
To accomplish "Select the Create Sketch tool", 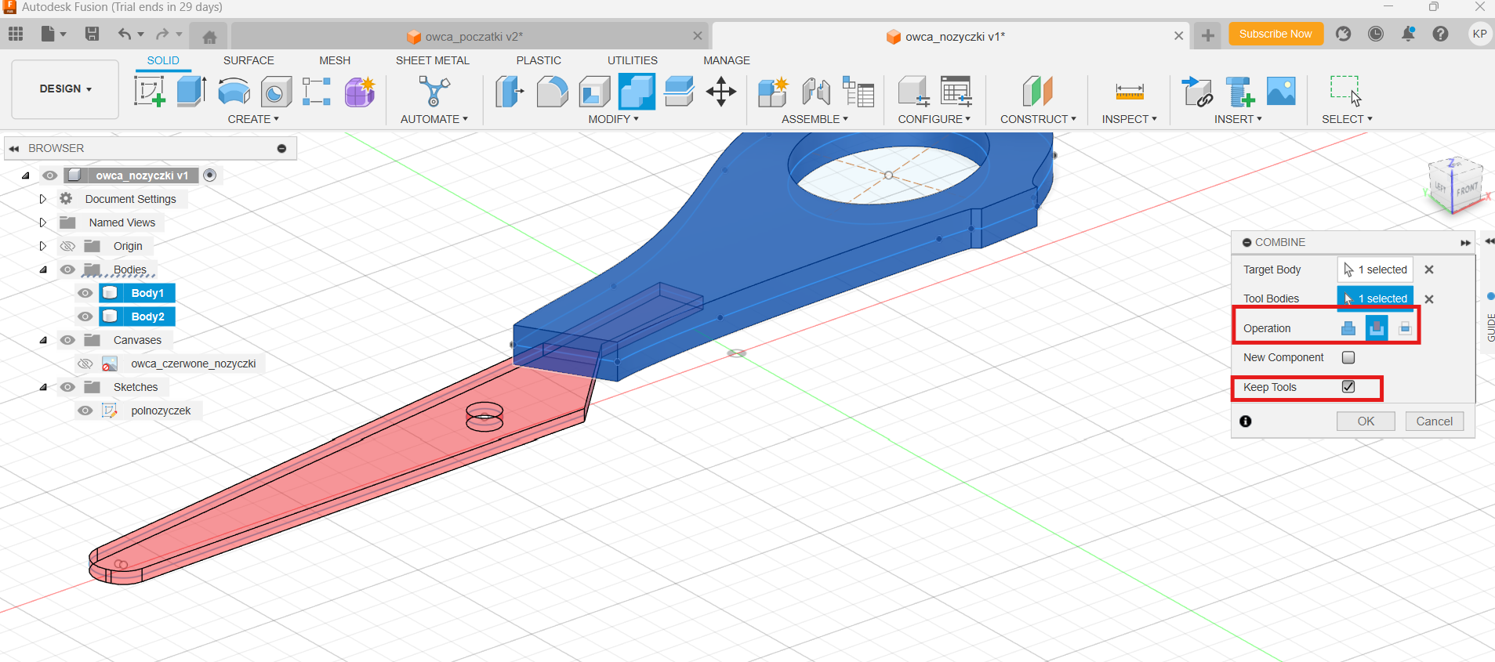I will [x=150, y=92].
